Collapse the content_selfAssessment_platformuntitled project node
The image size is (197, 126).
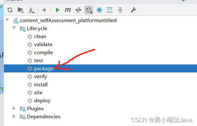[7, 20]
